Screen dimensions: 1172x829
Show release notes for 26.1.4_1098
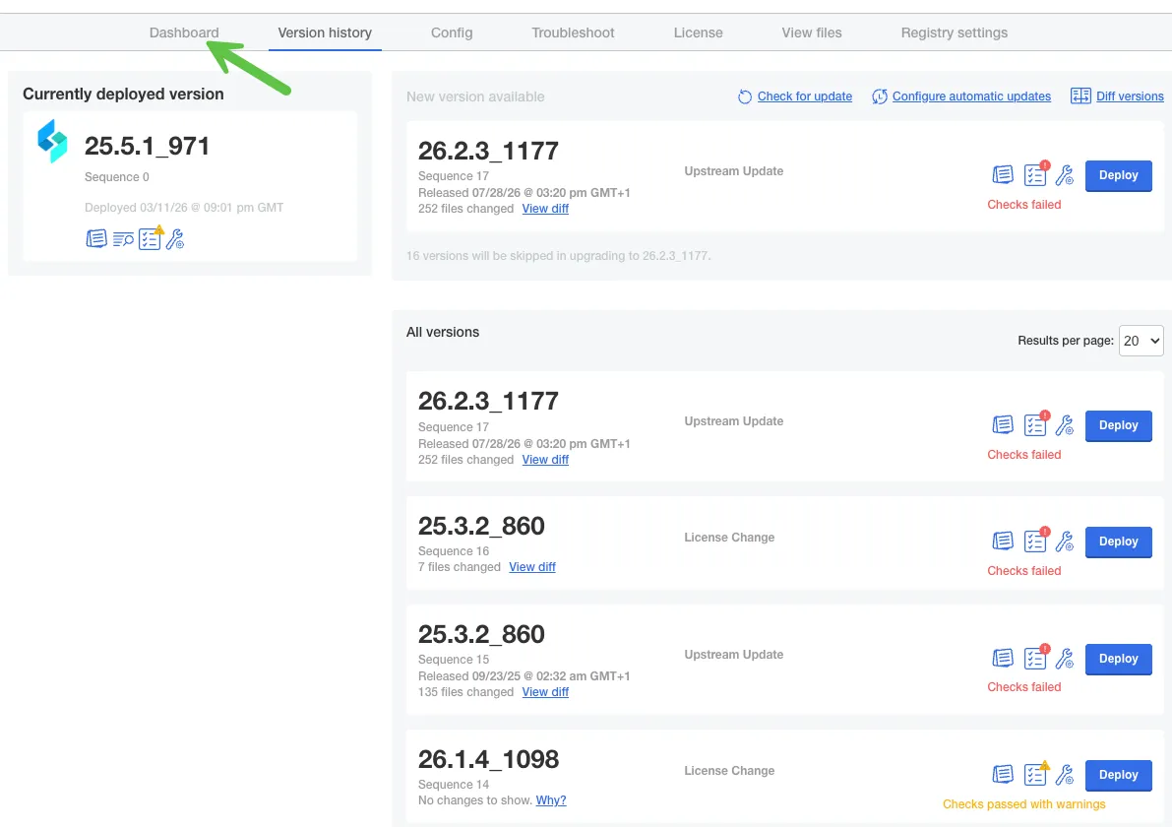[x=1003, y=775]
